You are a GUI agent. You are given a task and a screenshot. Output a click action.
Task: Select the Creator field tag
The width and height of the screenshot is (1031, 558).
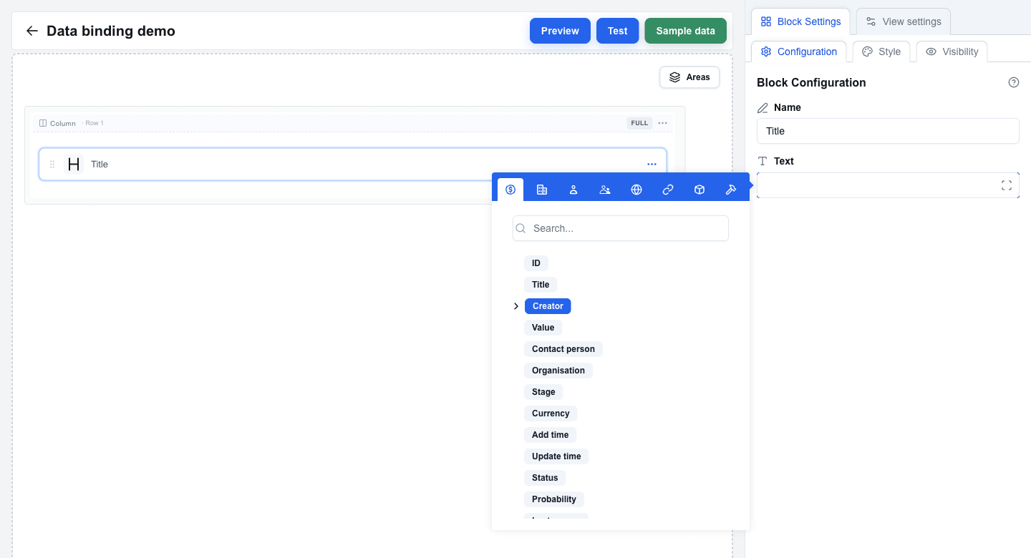tap(548, 306)
